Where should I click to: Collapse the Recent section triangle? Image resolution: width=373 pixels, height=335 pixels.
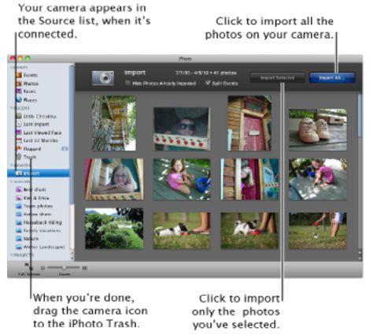11,108
